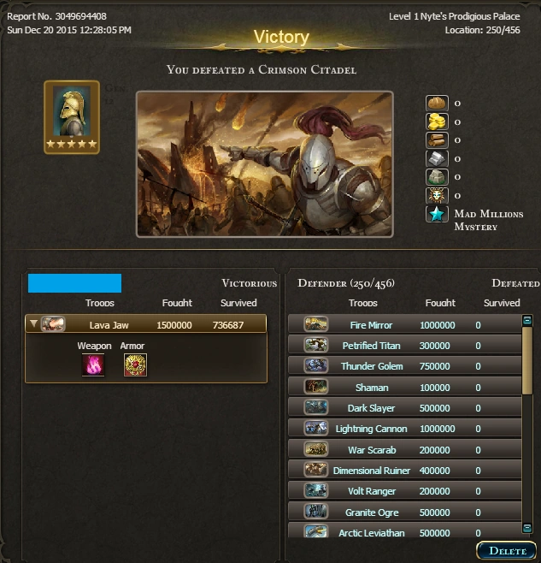Click the Mad Millions Mystery star icon
This screenshot has width=541, height=563.
[x=437, y=215]
